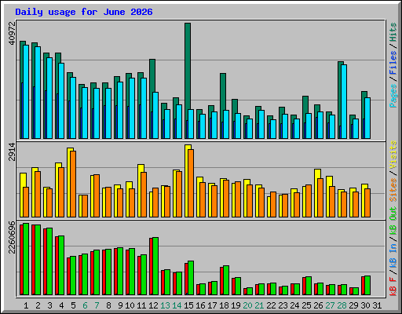The width and height of the screenshot is (402, 314).
Task: Click the cyan files bar for day 28
Action: tap(344, 101)
